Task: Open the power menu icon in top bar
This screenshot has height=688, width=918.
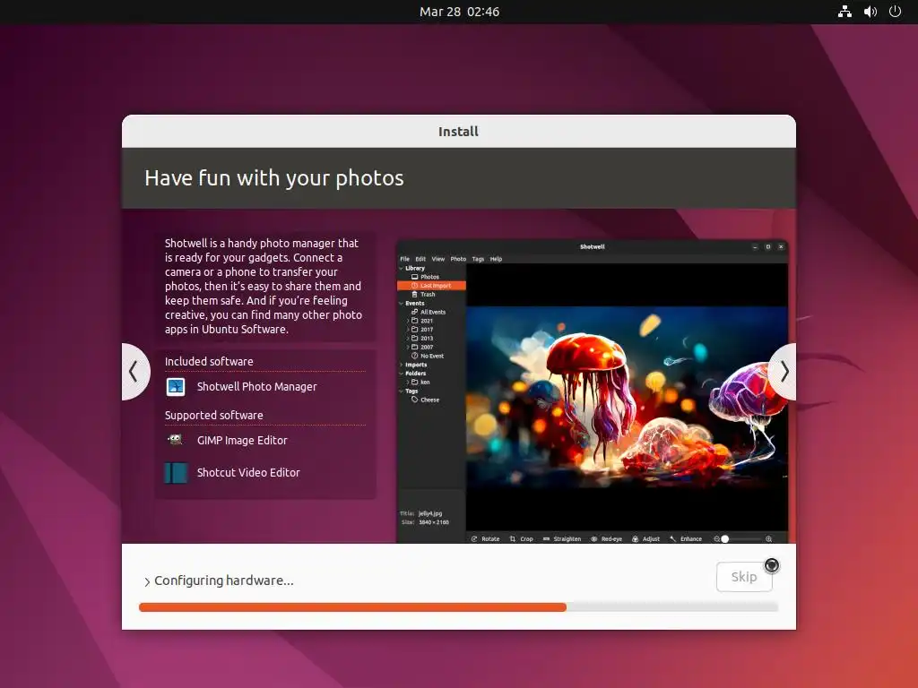Action: (x=896, y=12)
